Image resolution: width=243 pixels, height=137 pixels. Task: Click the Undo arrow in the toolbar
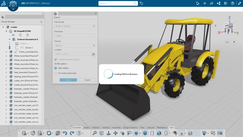pos(65,133)
